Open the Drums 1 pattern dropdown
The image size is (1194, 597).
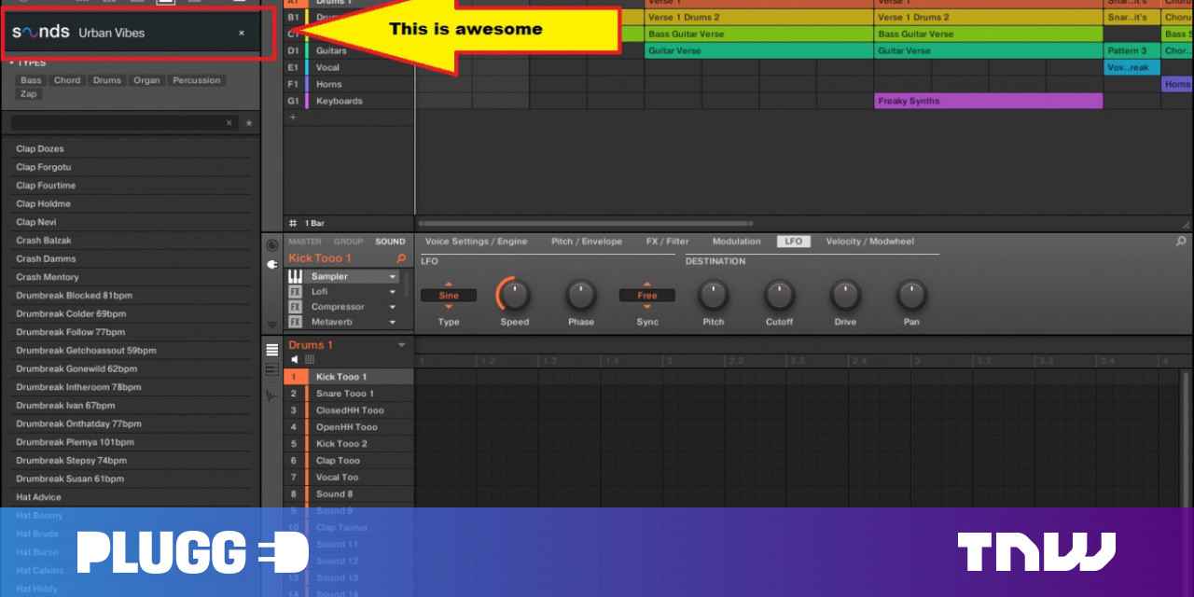pyautogui.click(x=402, y=345)
